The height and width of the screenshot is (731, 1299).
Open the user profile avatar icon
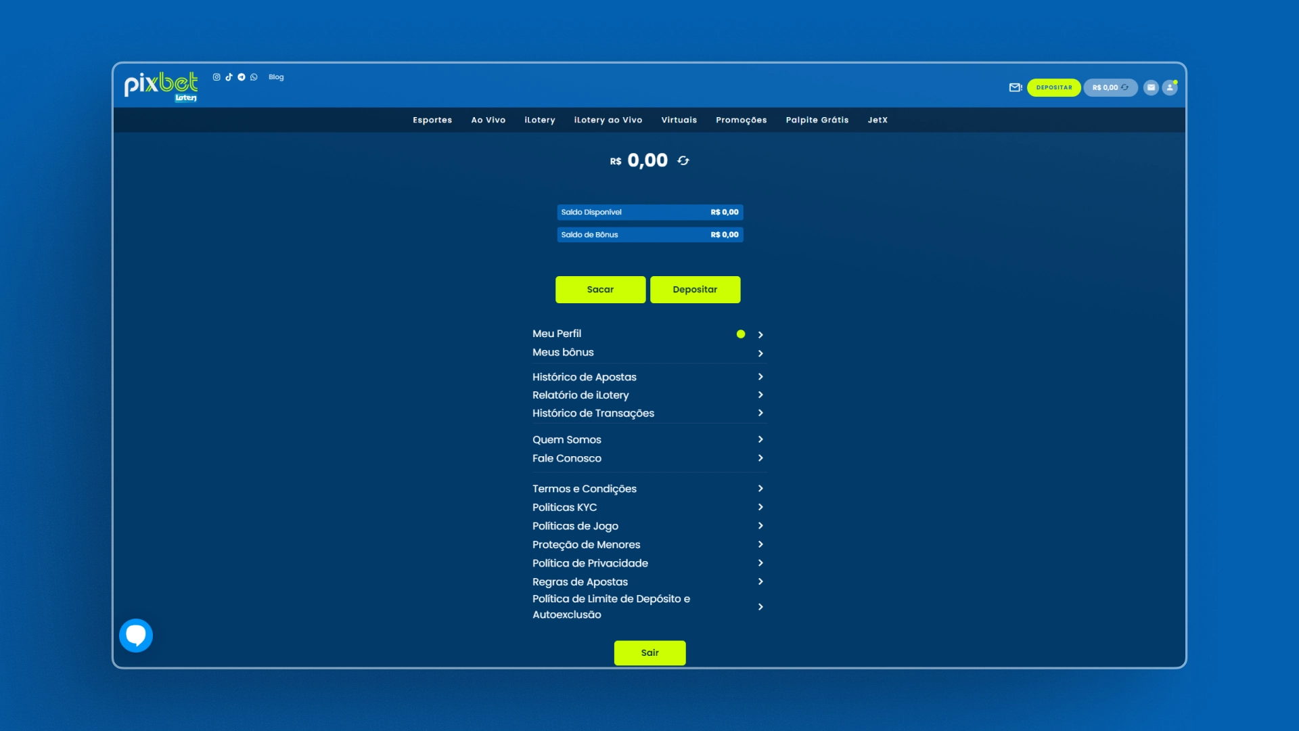(1170, 87)
